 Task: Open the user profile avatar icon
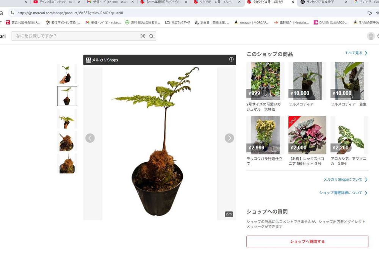click(x=371, y=36)
